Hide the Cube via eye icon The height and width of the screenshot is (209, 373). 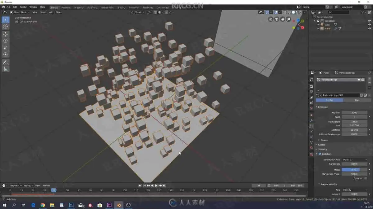370,24
